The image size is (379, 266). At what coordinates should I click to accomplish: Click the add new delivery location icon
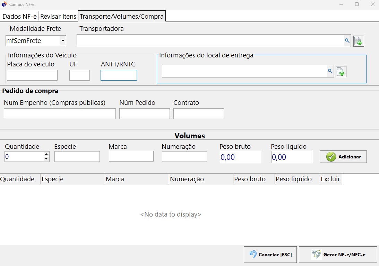pyautogui.click(x=341, y=72)
